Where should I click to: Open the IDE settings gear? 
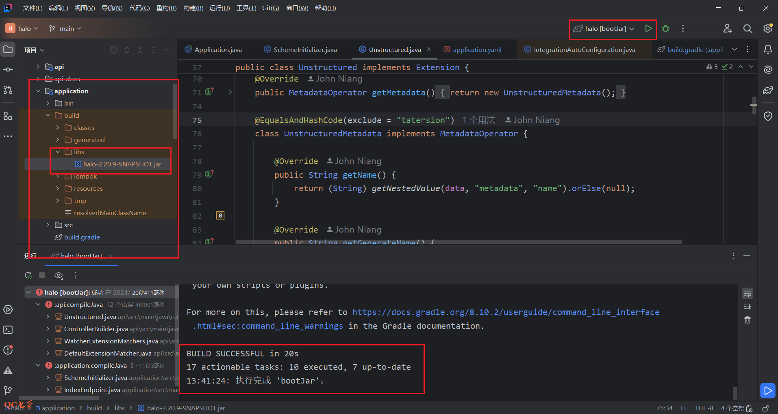pyautogui.click(x=767, y=28)
